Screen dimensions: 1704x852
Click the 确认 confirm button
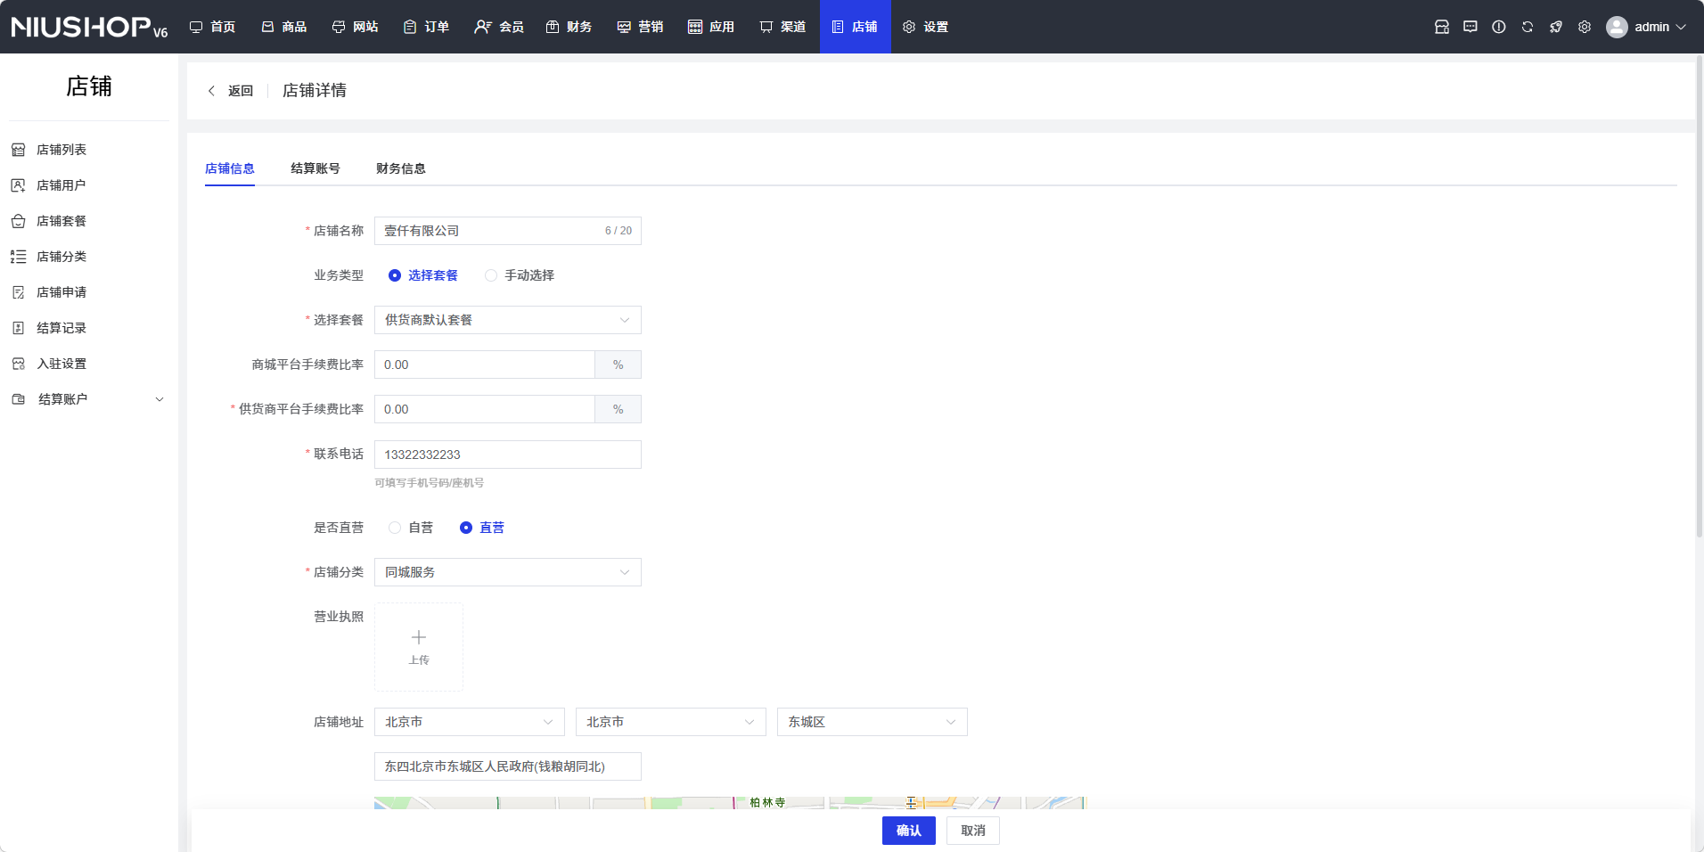coord(908,831)
